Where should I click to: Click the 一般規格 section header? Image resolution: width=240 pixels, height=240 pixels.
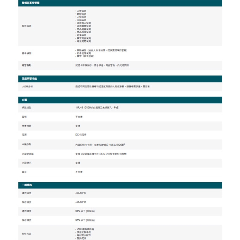tap(27, 185)
